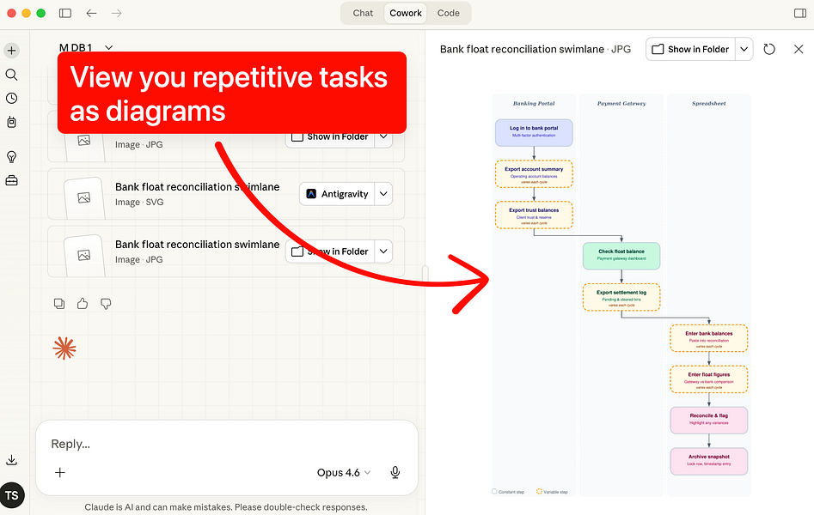Copy the response with copy icon

[59, 303]
